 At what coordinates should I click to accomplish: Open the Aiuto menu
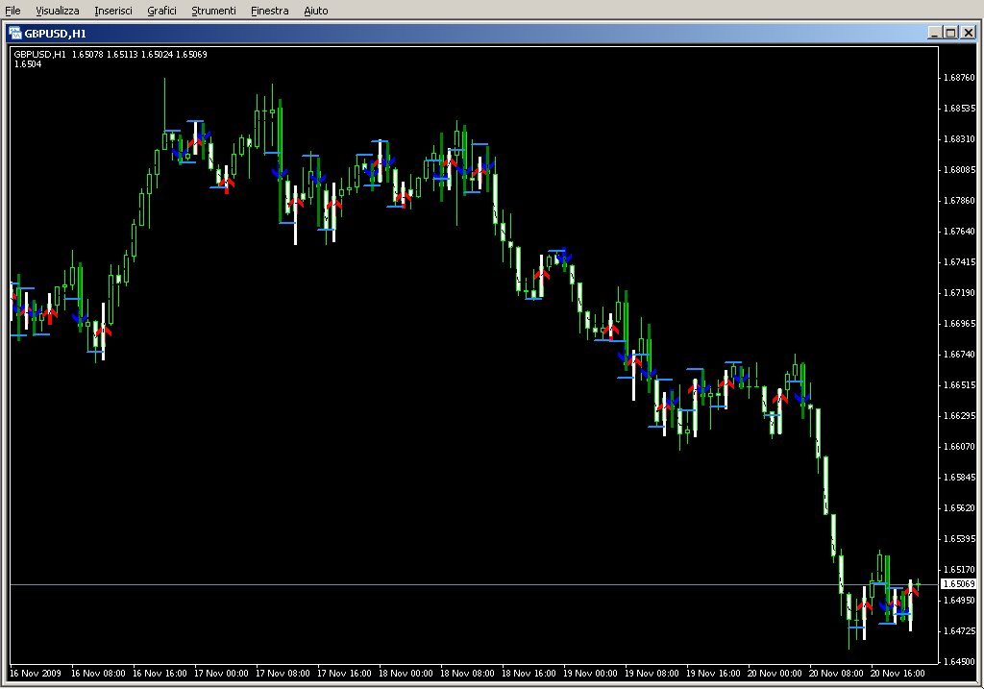tap(315, 11)
